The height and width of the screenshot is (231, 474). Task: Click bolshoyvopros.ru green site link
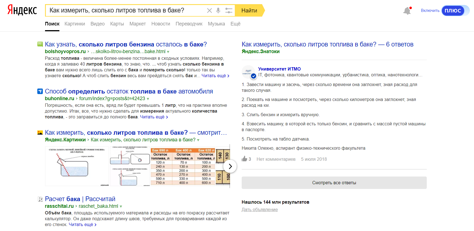pyautogui.click(x=65, y=51)
